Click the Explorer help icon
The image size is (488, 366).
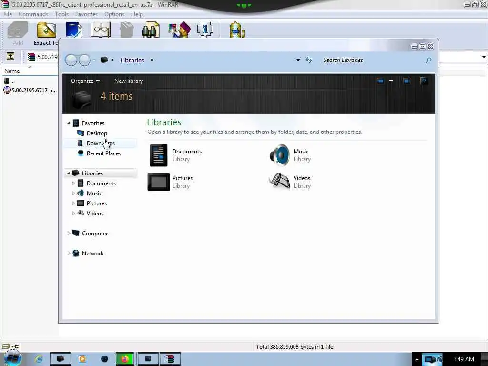point(423,81)
